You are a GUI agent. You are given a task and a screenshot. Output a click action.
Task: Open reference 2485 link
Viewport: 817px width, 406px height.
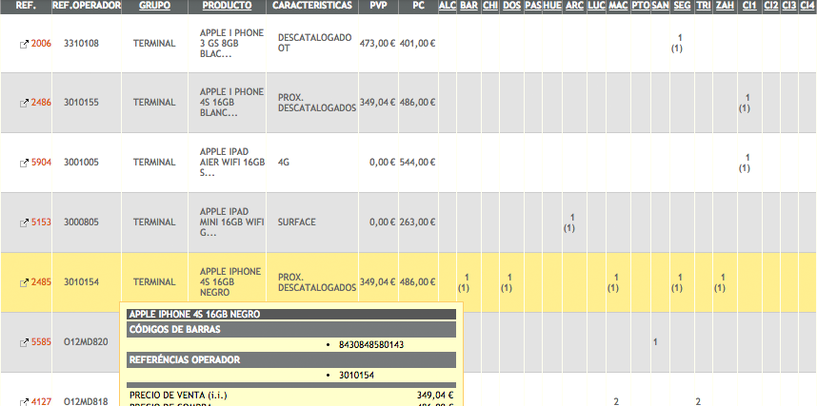(x=41, y=282)
